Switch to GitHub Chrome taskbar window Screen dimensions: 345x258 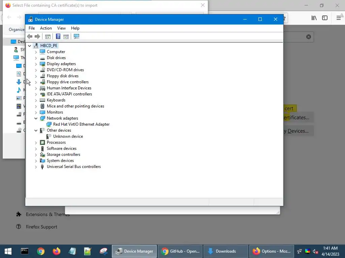click(180, 251)
